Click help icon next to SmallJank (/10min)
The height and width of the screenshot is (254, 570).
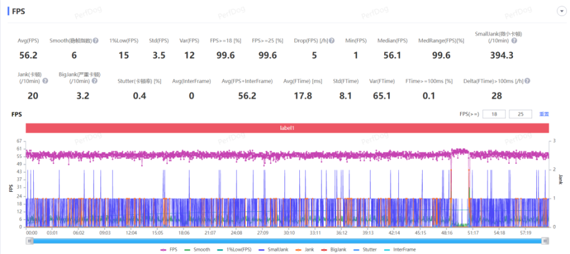[514, 41]
